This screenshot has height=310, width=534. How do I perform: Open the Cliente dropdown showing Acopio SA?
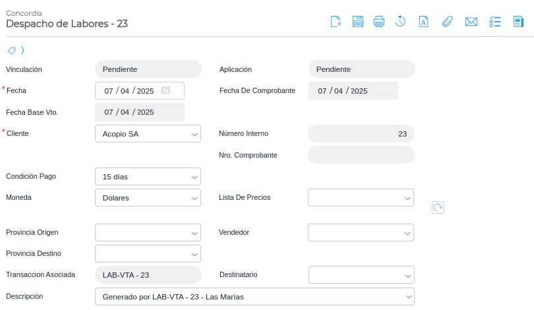(x=148, y=134)
